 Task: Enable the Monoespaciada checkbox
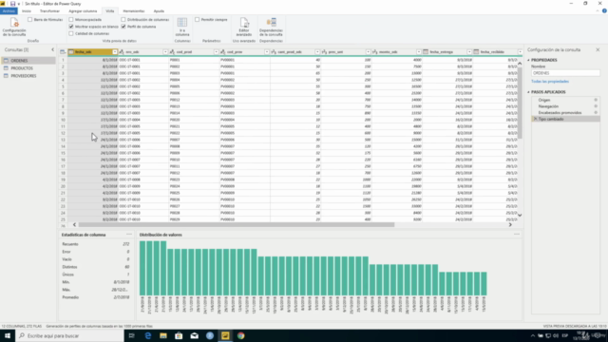tap(71, 19)
